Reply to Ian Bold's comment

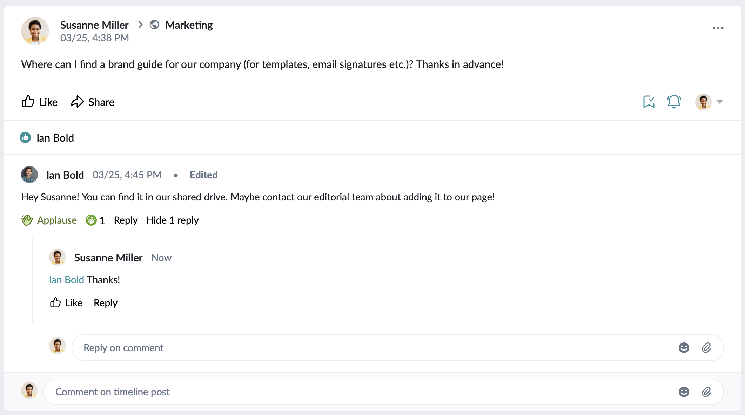tap(126, 220)
